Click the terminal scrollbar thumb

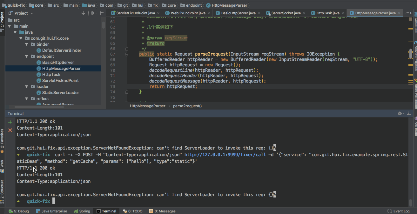point(410,203)
